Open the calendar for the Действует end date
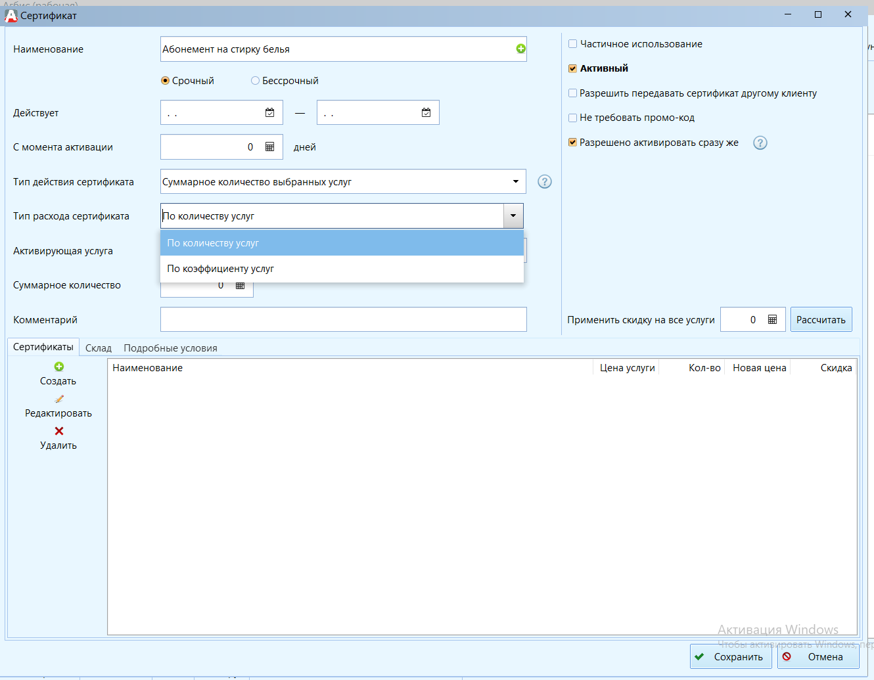Viewport: 874px width, 680px height. coord(426,112)
